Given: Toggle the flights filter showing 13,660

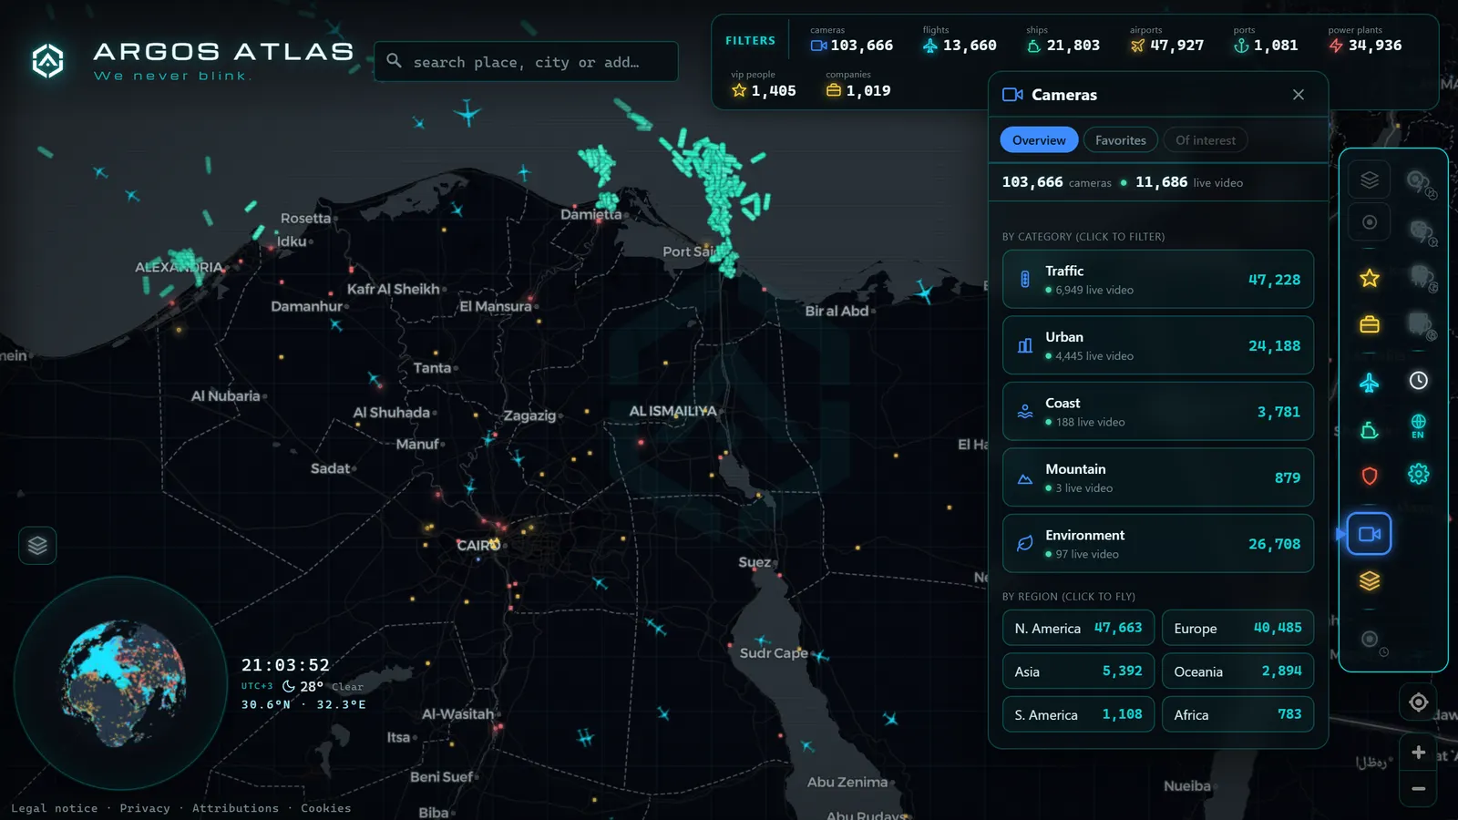Looking at the screenshot, I should pos(960,40).
